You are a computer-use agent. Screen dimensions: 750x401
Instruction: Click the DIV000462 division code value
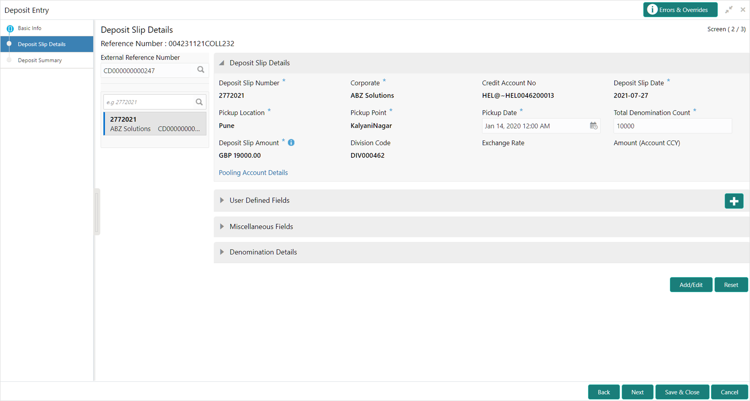[x=367, y=155]
